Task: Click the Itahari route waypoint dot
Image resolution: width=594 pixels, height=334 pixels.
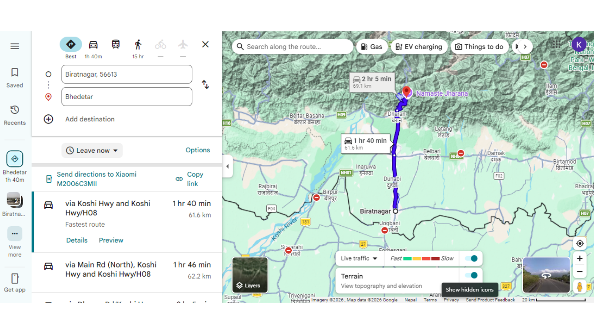Action: 394,155
